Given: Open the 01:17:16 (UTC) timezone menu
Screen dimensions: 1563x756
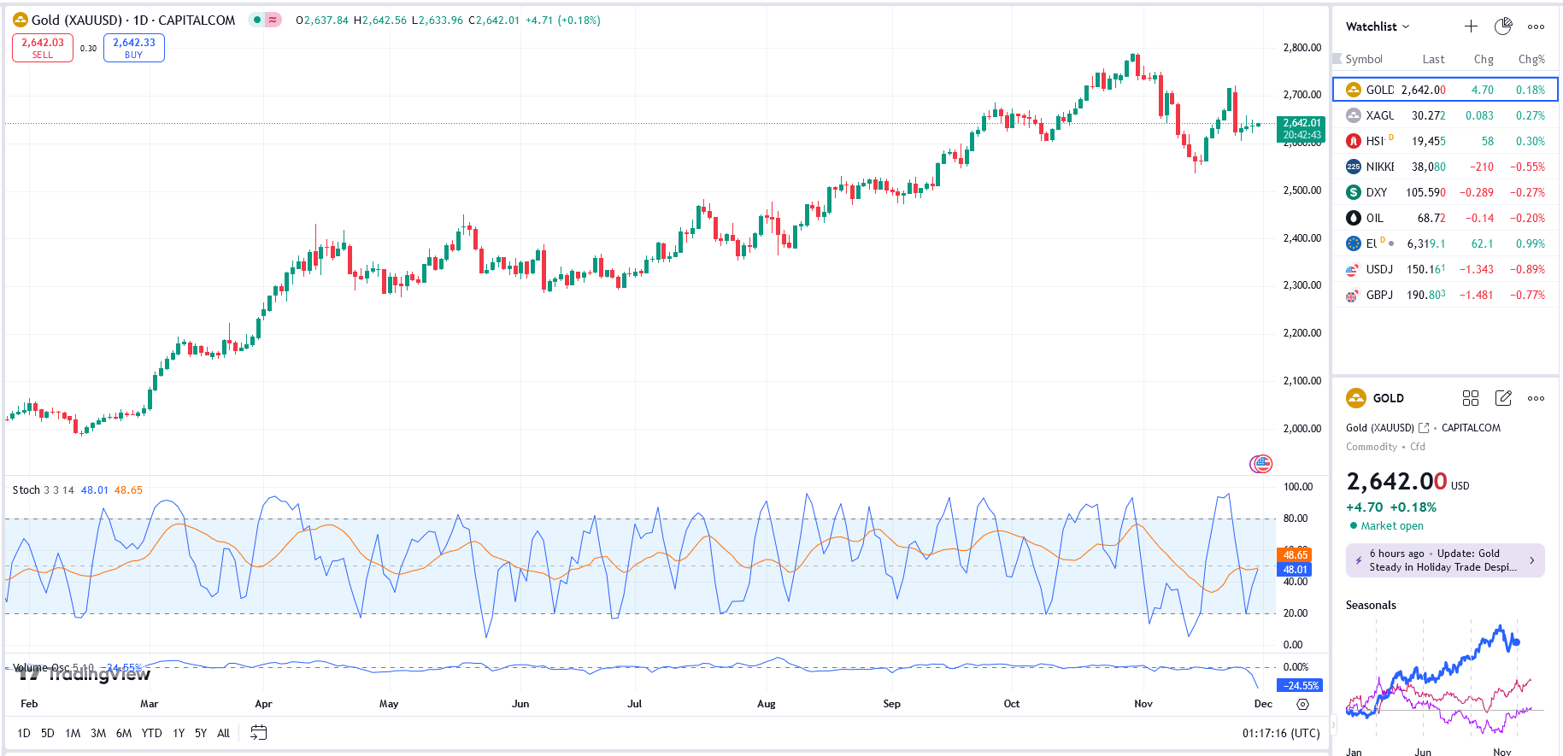Looking at the screenshot, I should coord(1280,733).
